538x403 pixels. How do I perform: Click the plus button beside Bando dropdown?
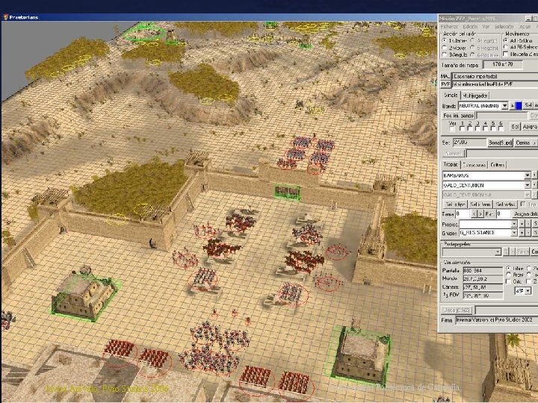(x=513, y=106)
